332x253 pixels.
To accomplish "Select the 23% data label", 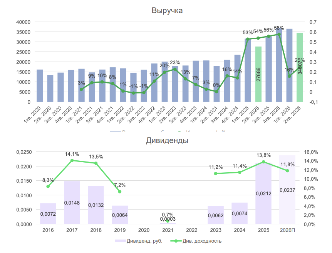I will point(175,63).
